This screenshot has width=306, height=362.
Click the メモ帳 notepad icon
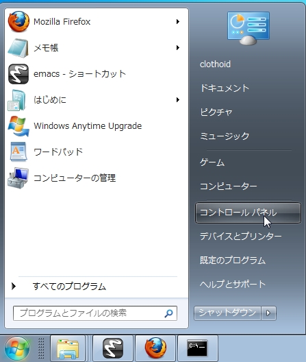(x=18, y=48)
